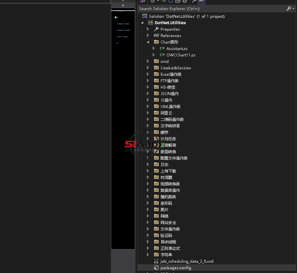Screen dimensions: 297x273
Task: Click the 验证码 folder icon
Action: [x=156, y=235]
